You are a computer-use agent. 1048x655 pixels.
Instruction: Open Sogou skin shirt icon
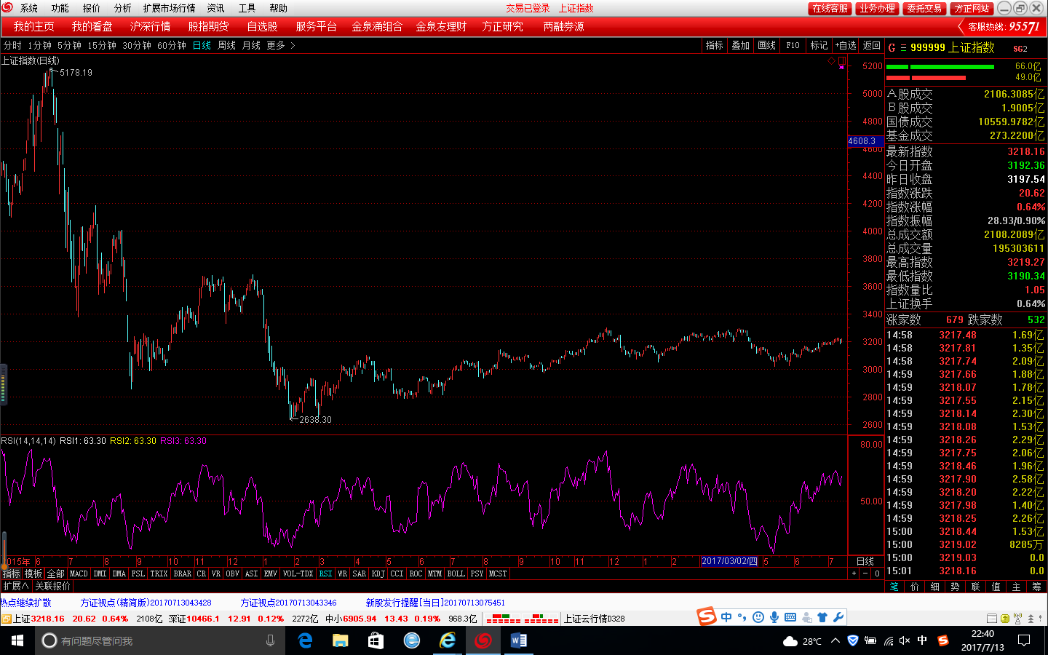pyautogui.click(x=822, y=617)
